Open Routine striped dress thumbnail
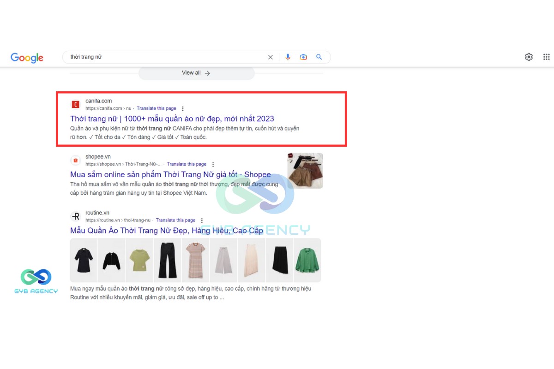Viewport: 554px width, 369px height. point(195,260)
